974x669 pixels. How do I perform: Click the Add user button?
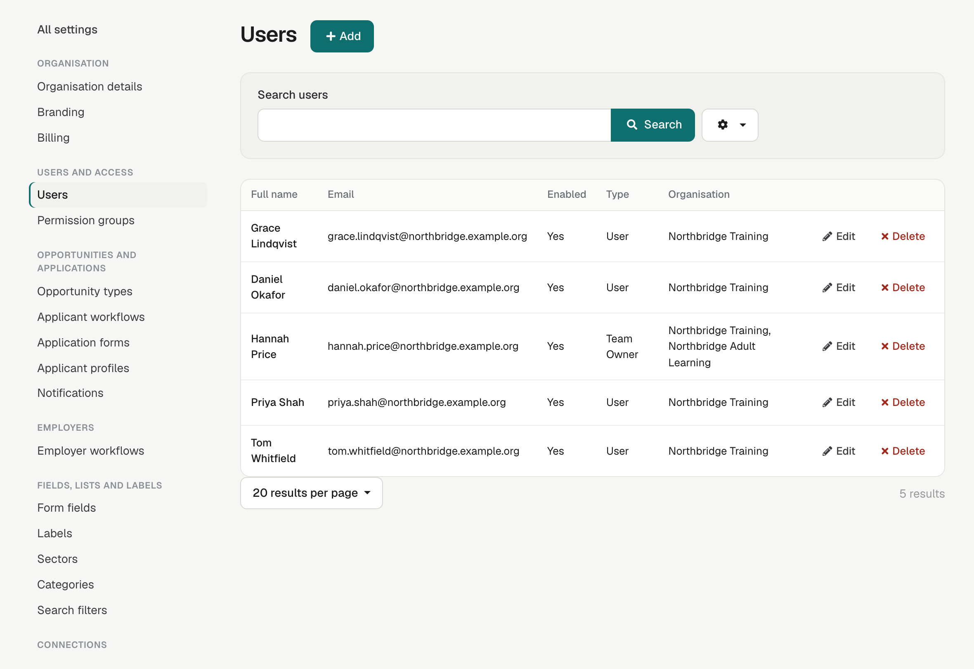click(x=342, y=36)
